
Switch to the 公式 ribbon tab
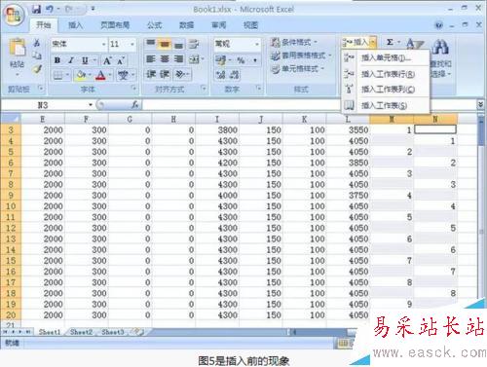(155, 25)
